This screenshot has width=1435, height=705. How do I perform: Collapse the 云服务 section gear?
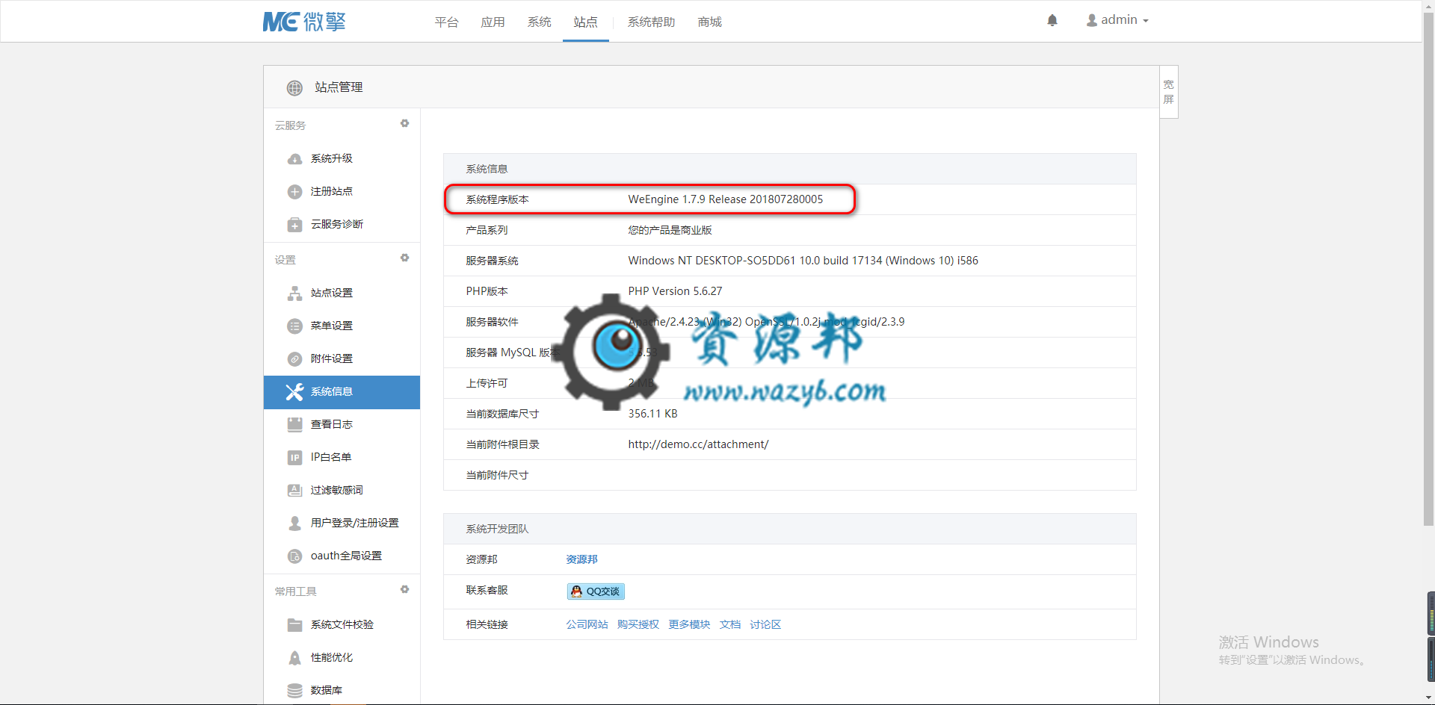tap(404, 123)
